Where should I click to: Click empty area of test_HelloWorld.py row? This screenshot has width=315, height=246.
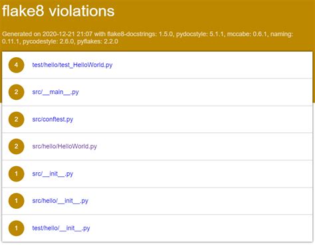pos(211,65)
